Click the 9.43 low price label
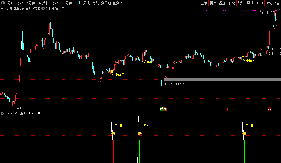Image resolution: width=281 pixels, height=163 pixels. click(18, 108)
